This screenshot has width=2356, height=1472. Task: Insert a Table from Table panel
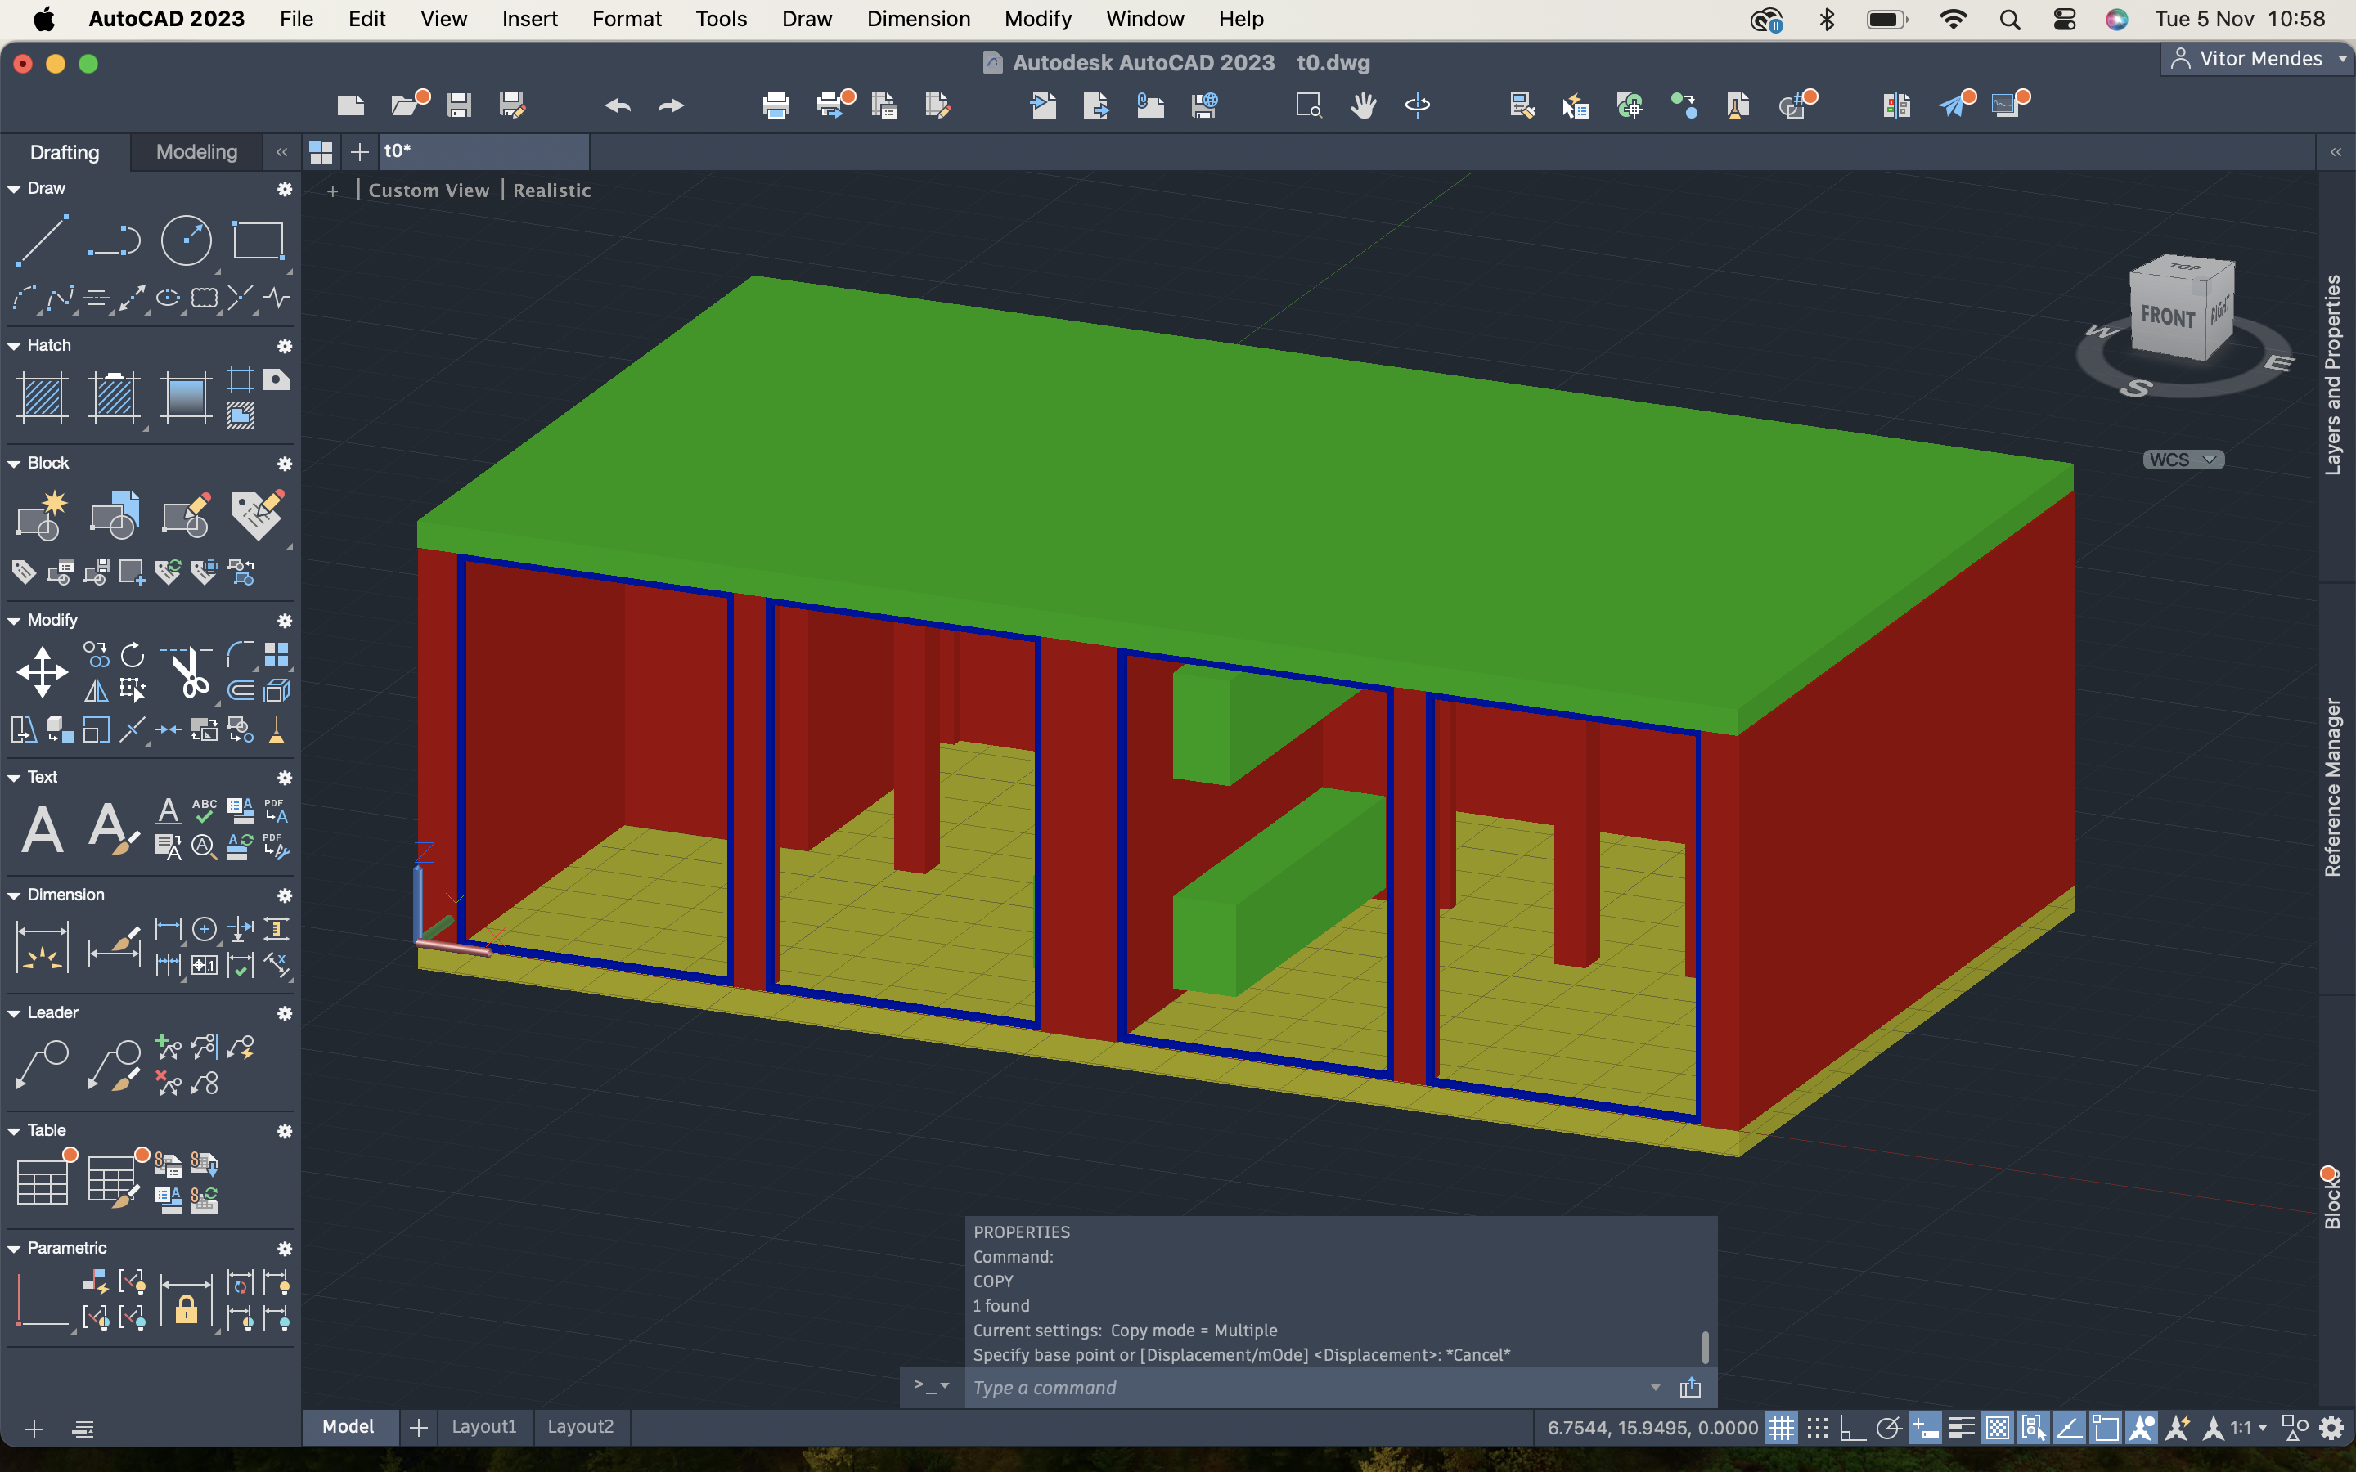click(x=42, y=1181)
